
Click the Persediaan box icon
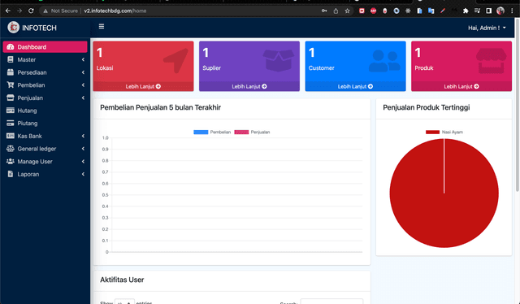pyautogui.click(x=11, y=72)
